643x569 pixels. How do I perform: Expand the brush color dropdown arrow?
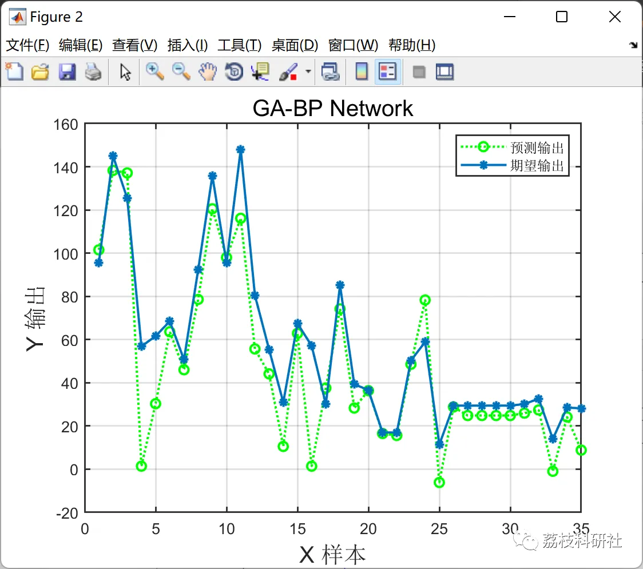click(308, 71)
